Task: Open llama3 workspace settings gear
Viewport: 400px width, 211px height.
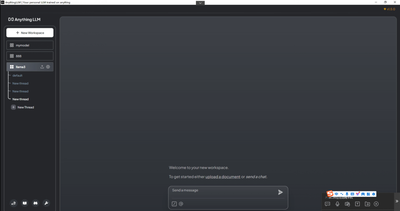Action: pos(48,67)
